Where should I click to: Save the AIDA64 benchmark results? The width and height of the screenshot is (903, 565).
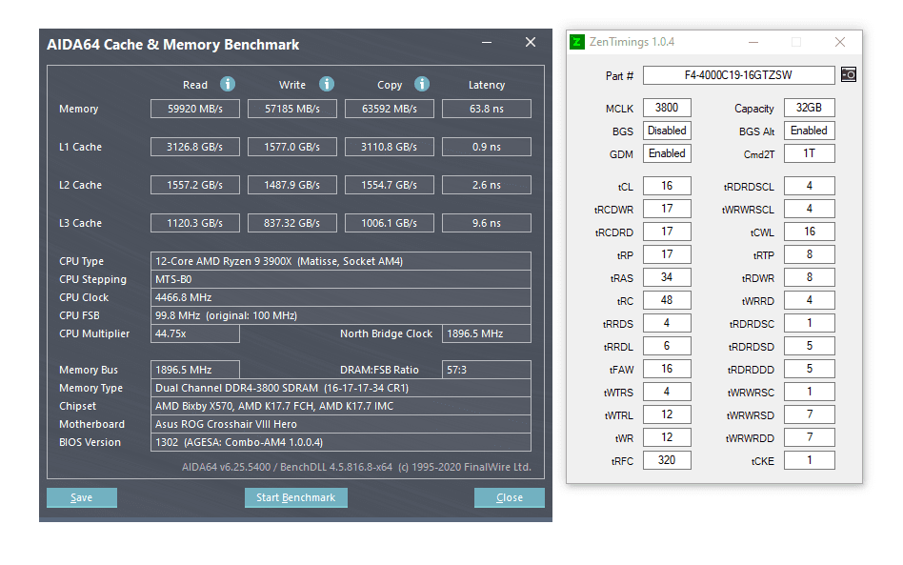pos(82,497)
